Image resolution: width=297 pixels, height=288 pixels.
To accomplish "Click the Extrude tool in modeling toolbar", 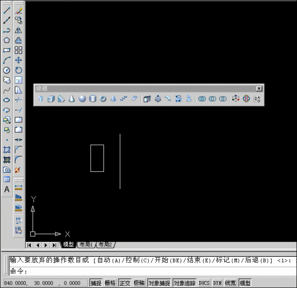I will point(147,99).
